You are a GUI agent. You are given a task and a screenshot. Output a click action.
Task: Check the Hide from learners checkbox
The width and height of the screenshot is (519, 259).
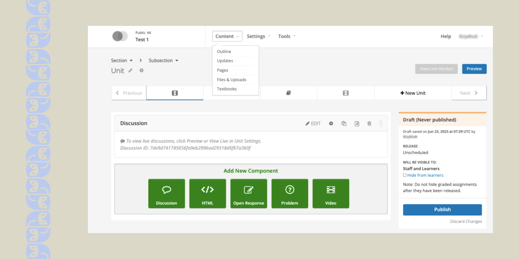[404, 175]
